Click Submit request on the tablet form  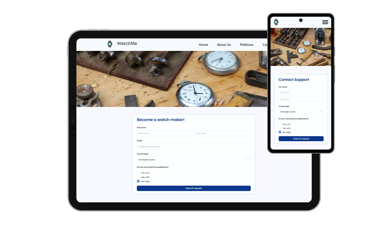point(193,188)
